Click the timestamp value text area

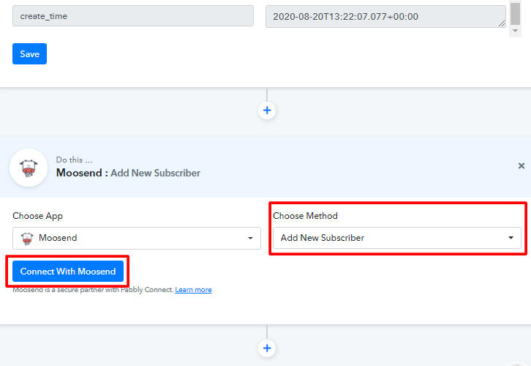380,16
